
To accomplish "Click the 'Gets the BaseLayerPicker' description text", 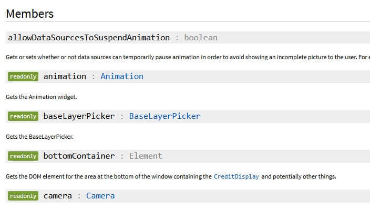I will tap(39, 137).
